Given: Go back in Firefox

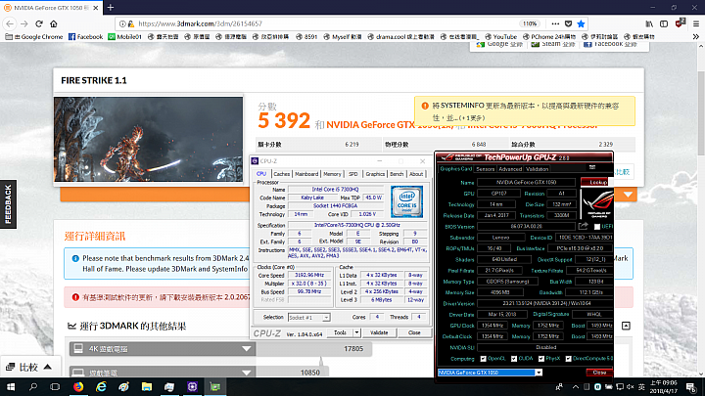Looking at the screenshot, I should click(x=10, y=23).
